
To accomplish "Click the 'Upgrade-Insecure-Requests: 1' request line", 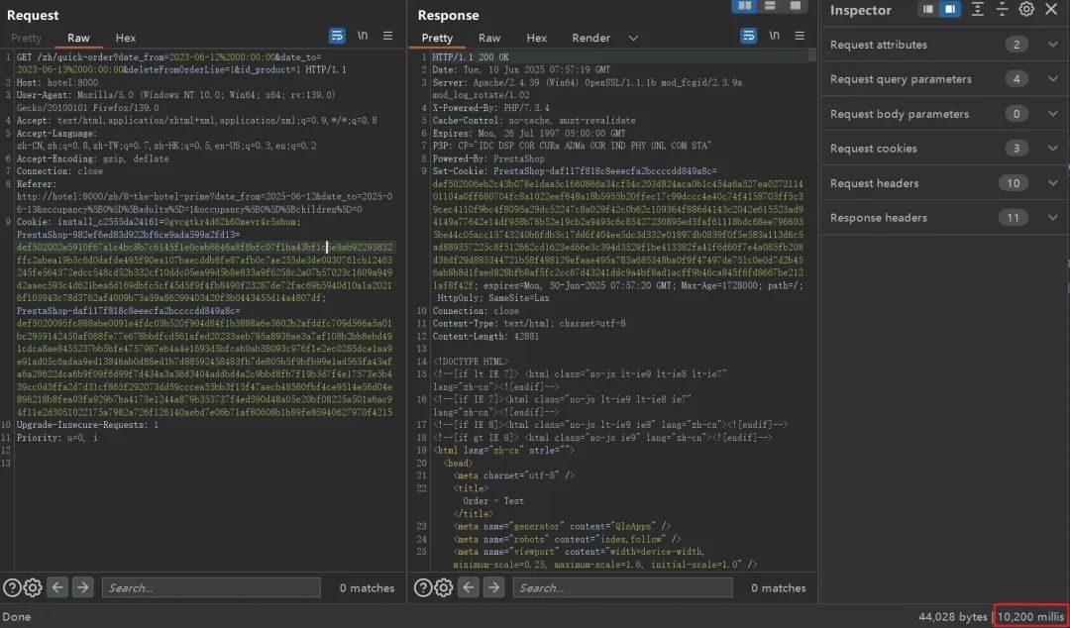I will pos(87,425).
